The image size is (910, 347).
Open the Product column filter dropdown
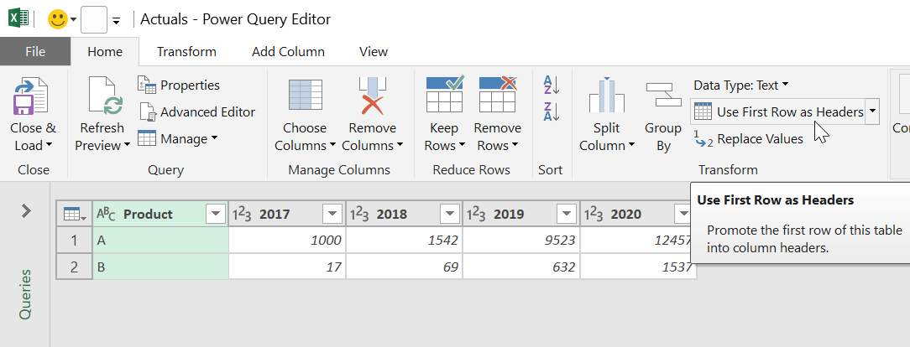tap(215, 215)
